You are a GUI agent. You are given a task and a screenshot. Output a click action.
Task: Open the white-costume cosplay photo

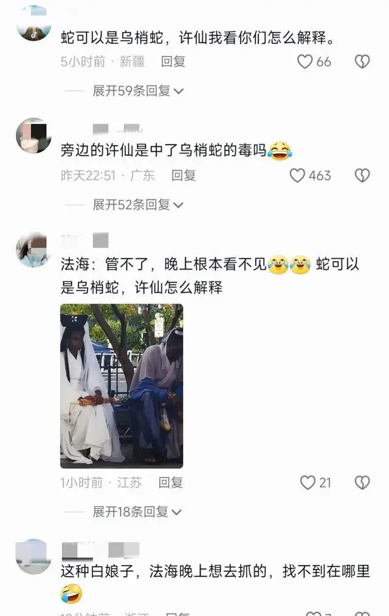[122, 386]
